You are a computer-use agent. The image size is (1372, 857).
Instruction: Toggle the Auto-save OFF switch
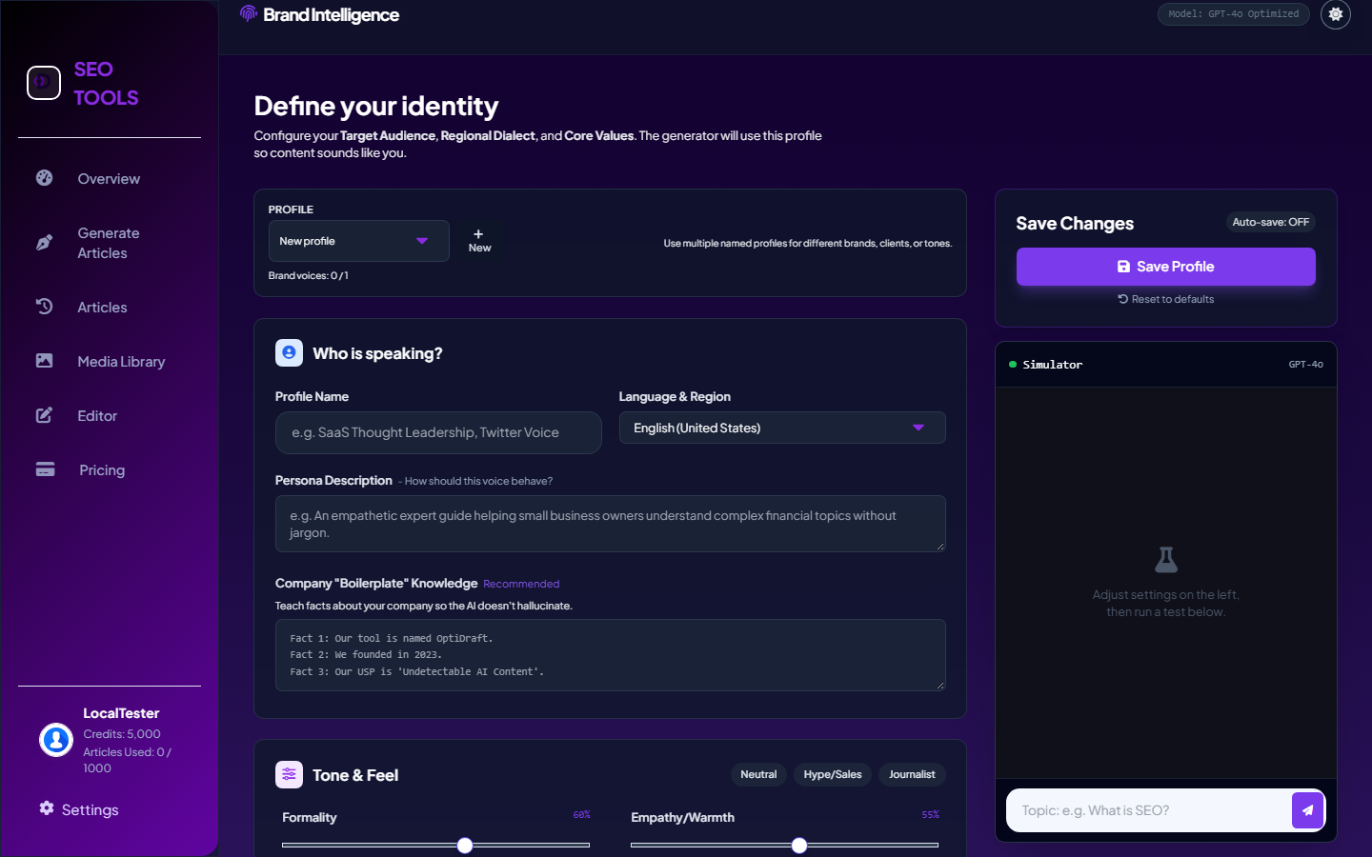[x=1271, y=222]
